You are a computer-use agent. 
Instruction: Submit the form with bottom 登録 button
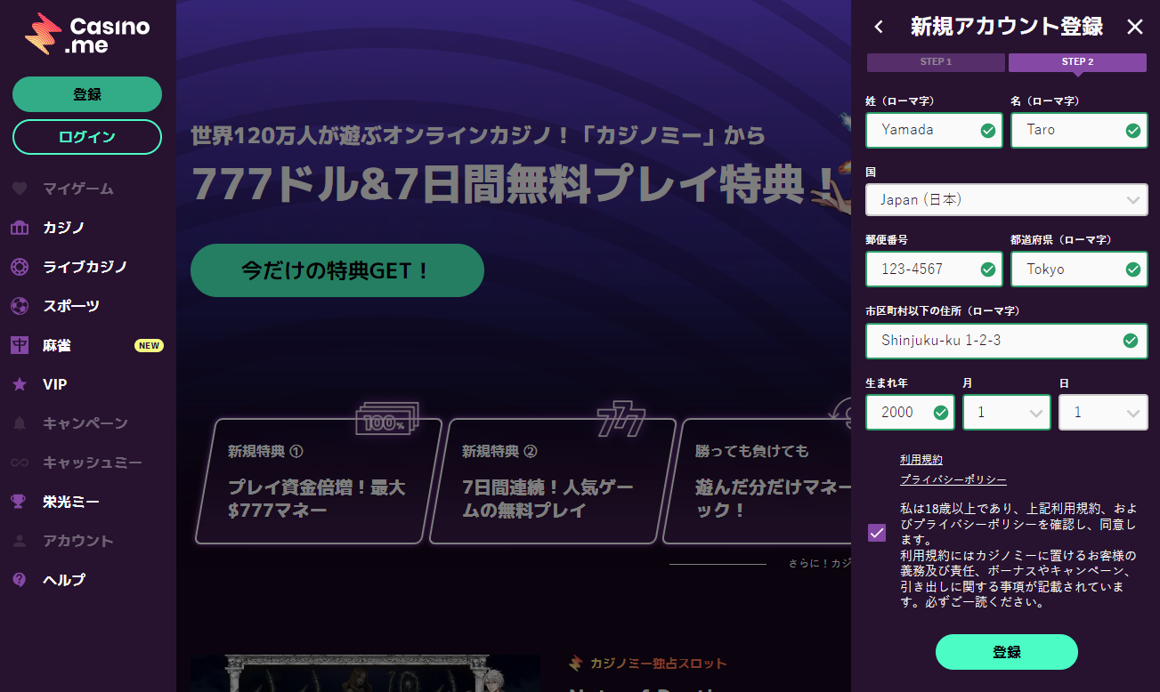tap(1007, 652)
